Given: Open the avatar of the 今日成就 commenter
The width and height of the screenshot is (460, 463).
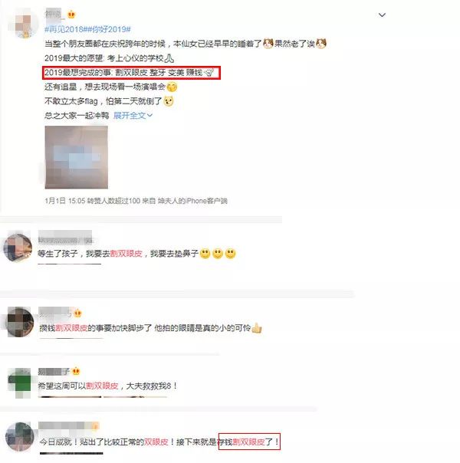Looking at the screenshot, I should coord(19,437).
